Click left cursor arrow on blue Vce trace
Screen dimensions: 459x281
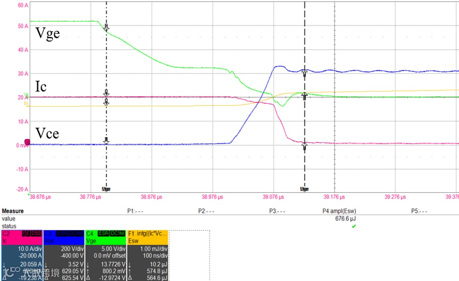pyautogui.click(x=106, y=141)
